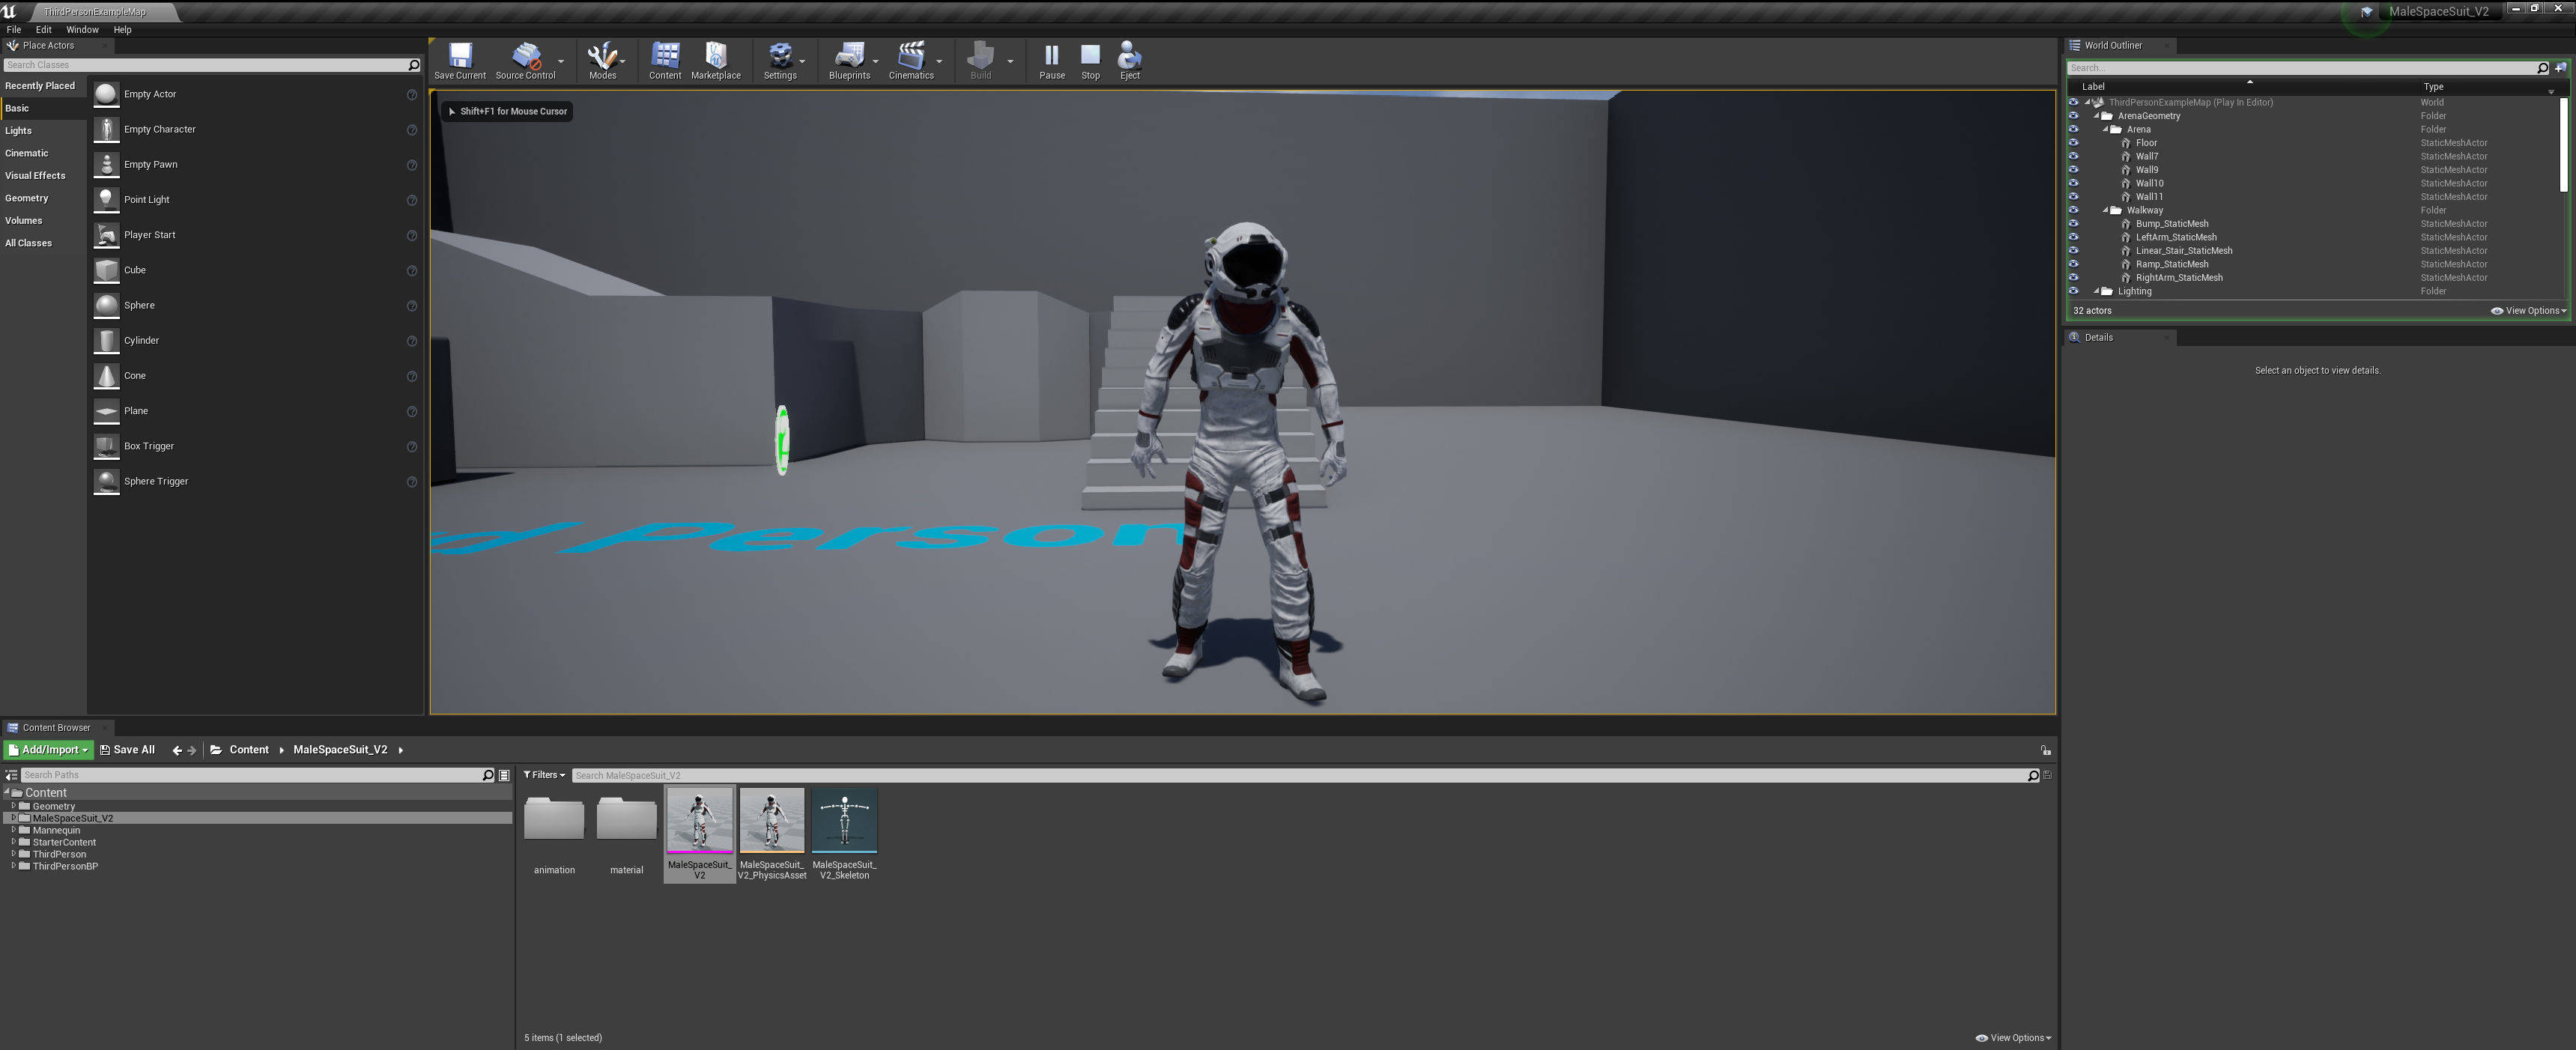Open World Outliner View Options dropdown
The width and height of the screenshot is (2576, 1050).
point(2528,311)
